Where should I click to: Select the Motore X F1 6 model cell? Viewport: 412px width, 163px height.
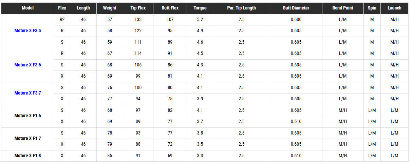[x=27, y=116]
